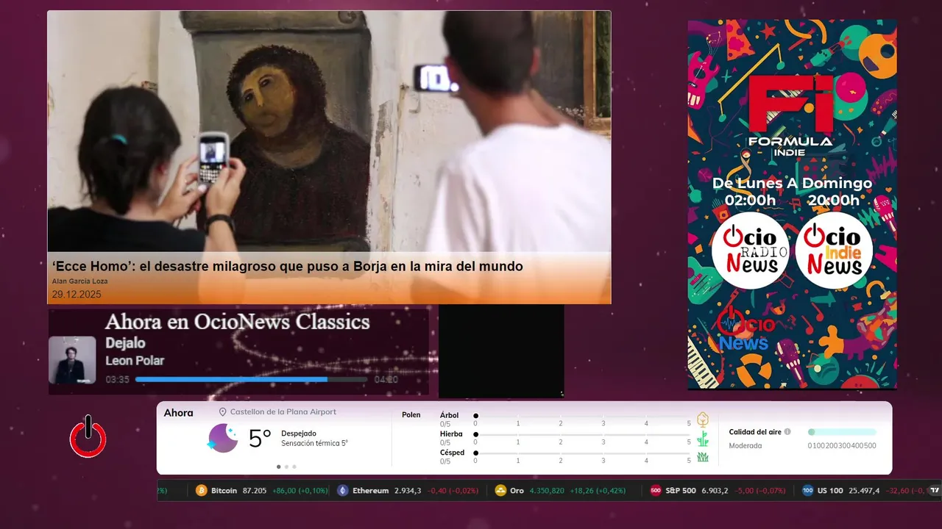Click the air quality info icon
The image size is (942, 529).
(x=787, y=432)
